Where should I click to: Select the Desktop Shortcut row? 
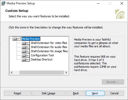[x=42, y=59]
